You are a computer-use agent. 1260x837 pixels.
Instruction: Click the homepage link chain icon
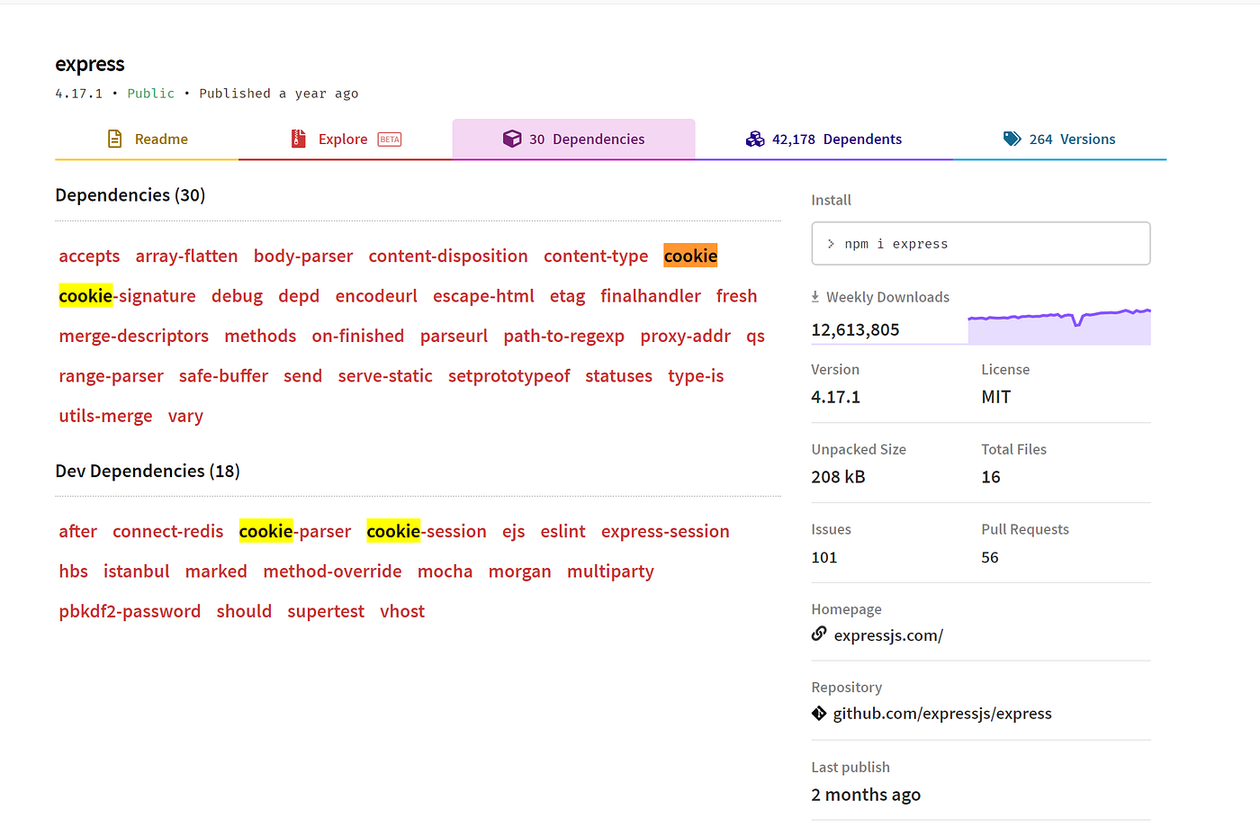point(818,634)
